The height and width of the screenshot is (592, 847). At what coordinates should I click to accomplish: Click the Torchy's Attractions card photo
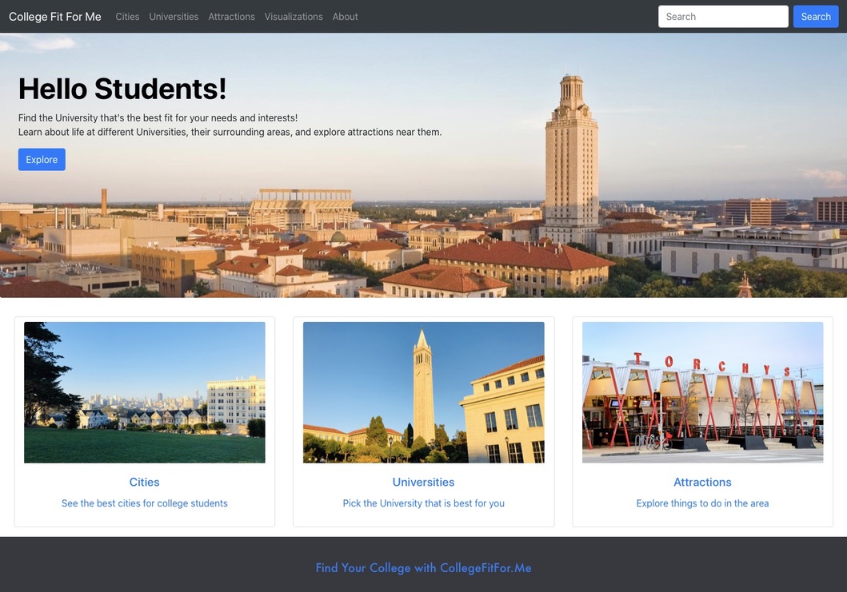[x=702, y=392]
